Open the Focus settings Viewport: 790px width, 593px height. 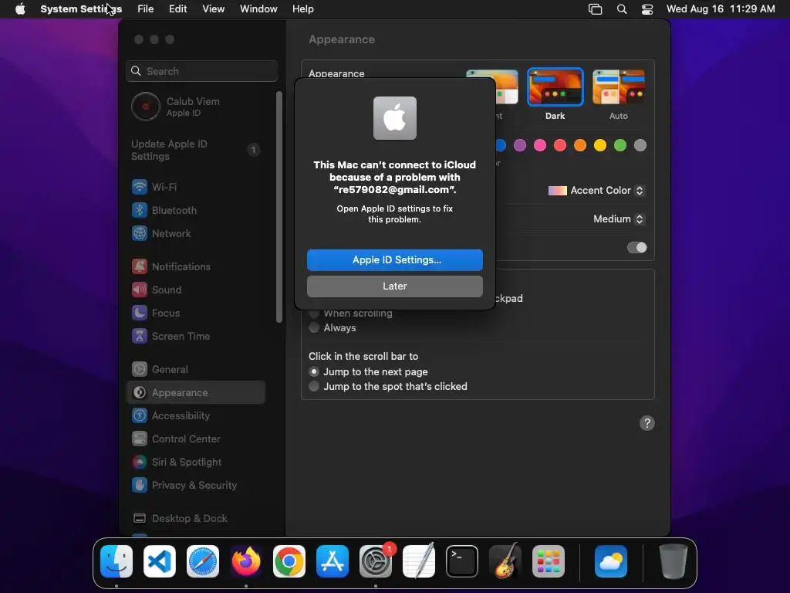pos(196,313)
